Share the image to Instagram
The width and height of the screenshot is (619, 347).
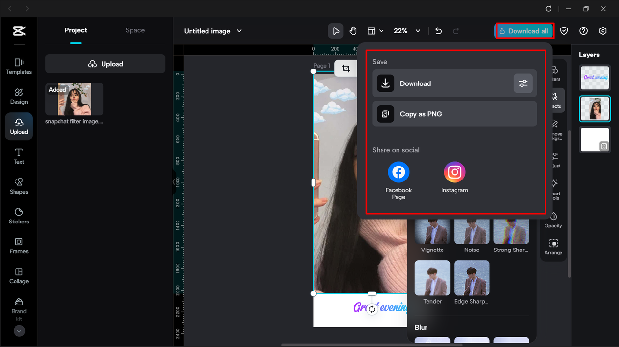click(x=455, y=172)
